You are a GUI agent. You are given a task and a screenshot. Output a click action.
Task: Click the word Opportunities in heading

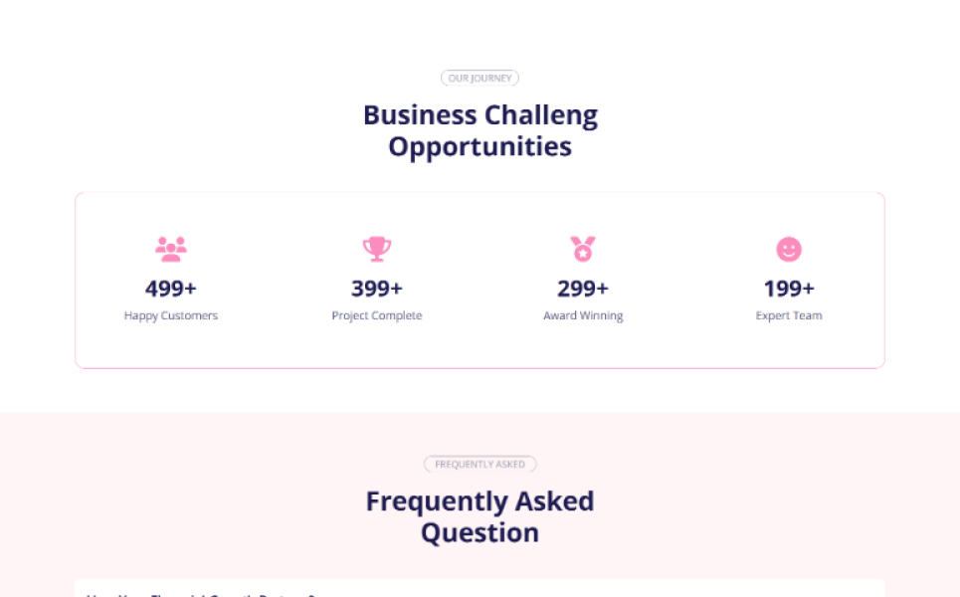[480, 147]
